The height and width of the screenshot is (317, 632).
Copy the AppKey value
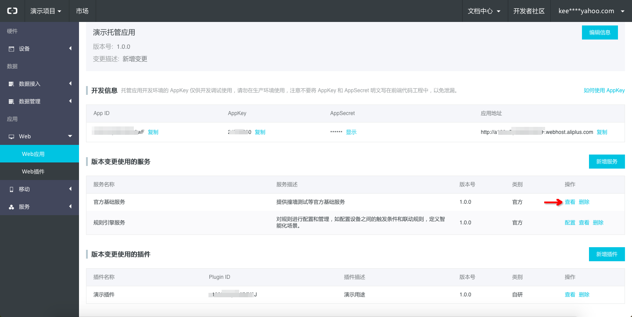pos(260,132)
